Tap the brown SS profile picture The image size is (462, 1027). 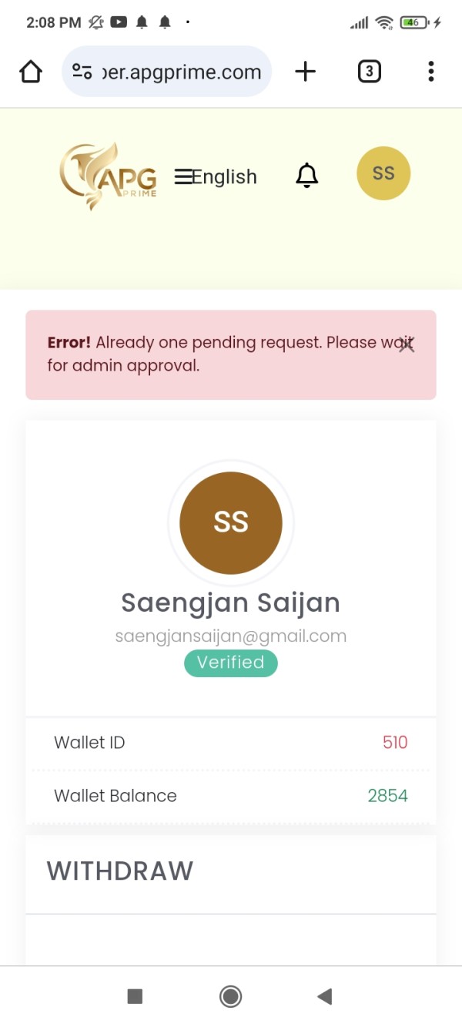pos(231,522)
